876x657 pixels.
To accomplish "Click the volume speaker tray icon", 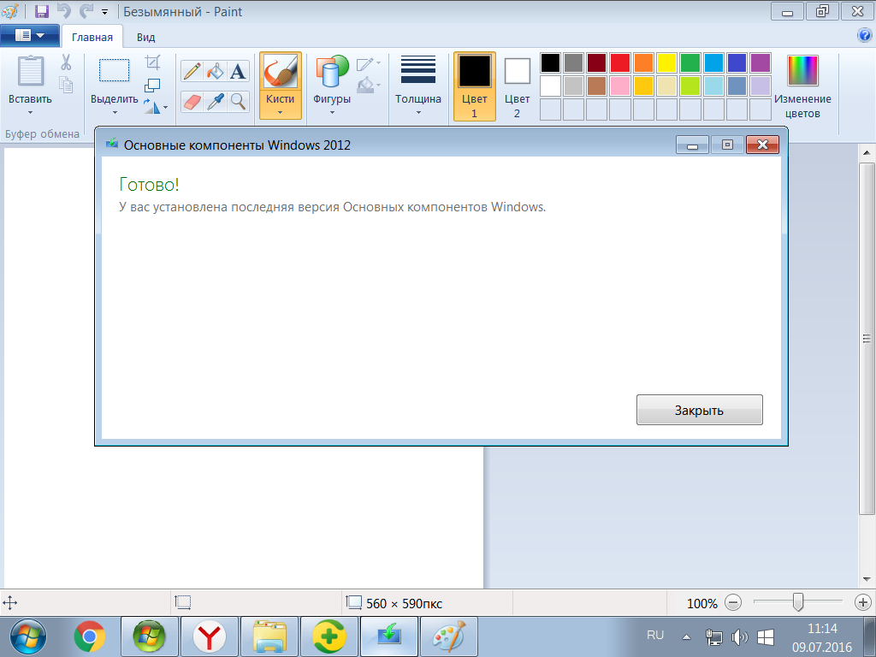I will tap(739, 636).
